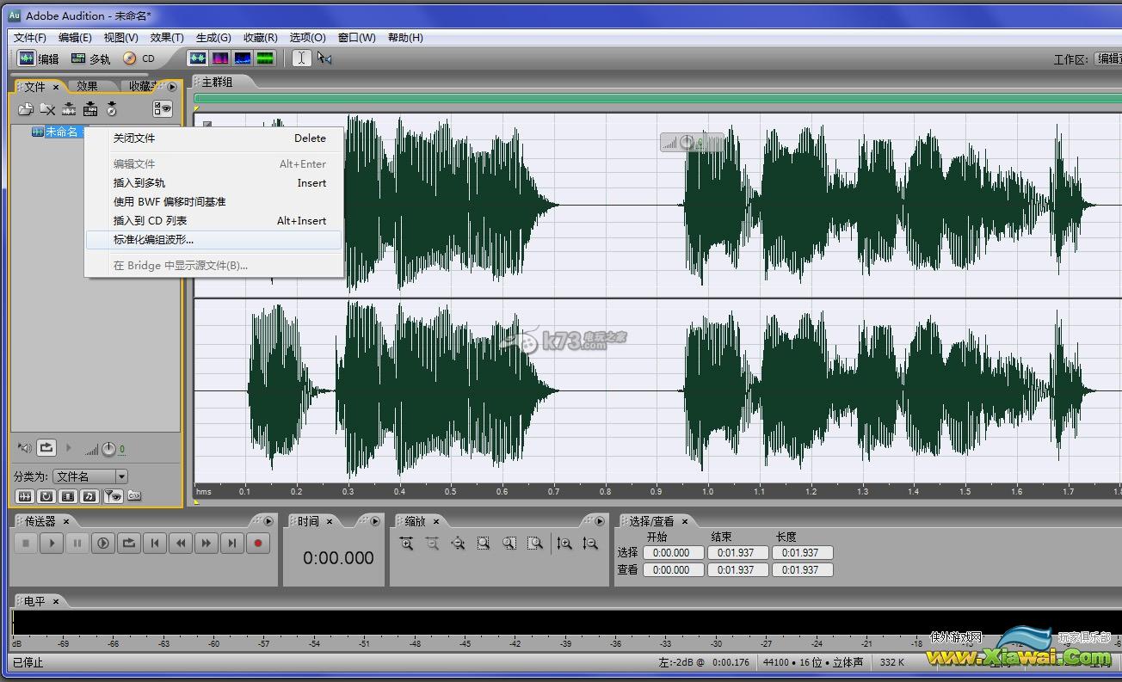This screenshot has width=1122, height=682.
Task: Click the Rewind transport button
Action: pos(181,544)
